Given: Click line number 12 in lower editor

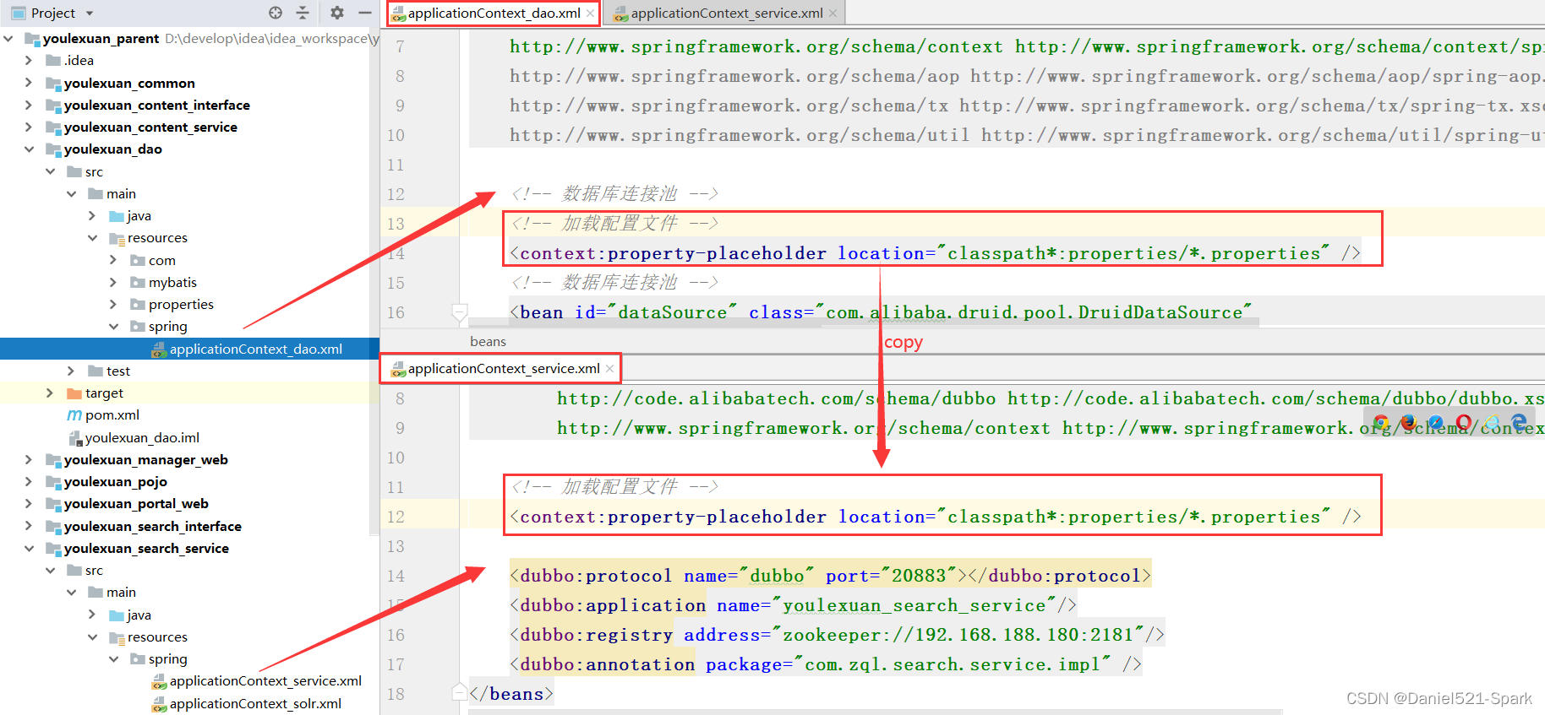Looking at the screenshot, I should pyautogui.click(x=396, y=517).
